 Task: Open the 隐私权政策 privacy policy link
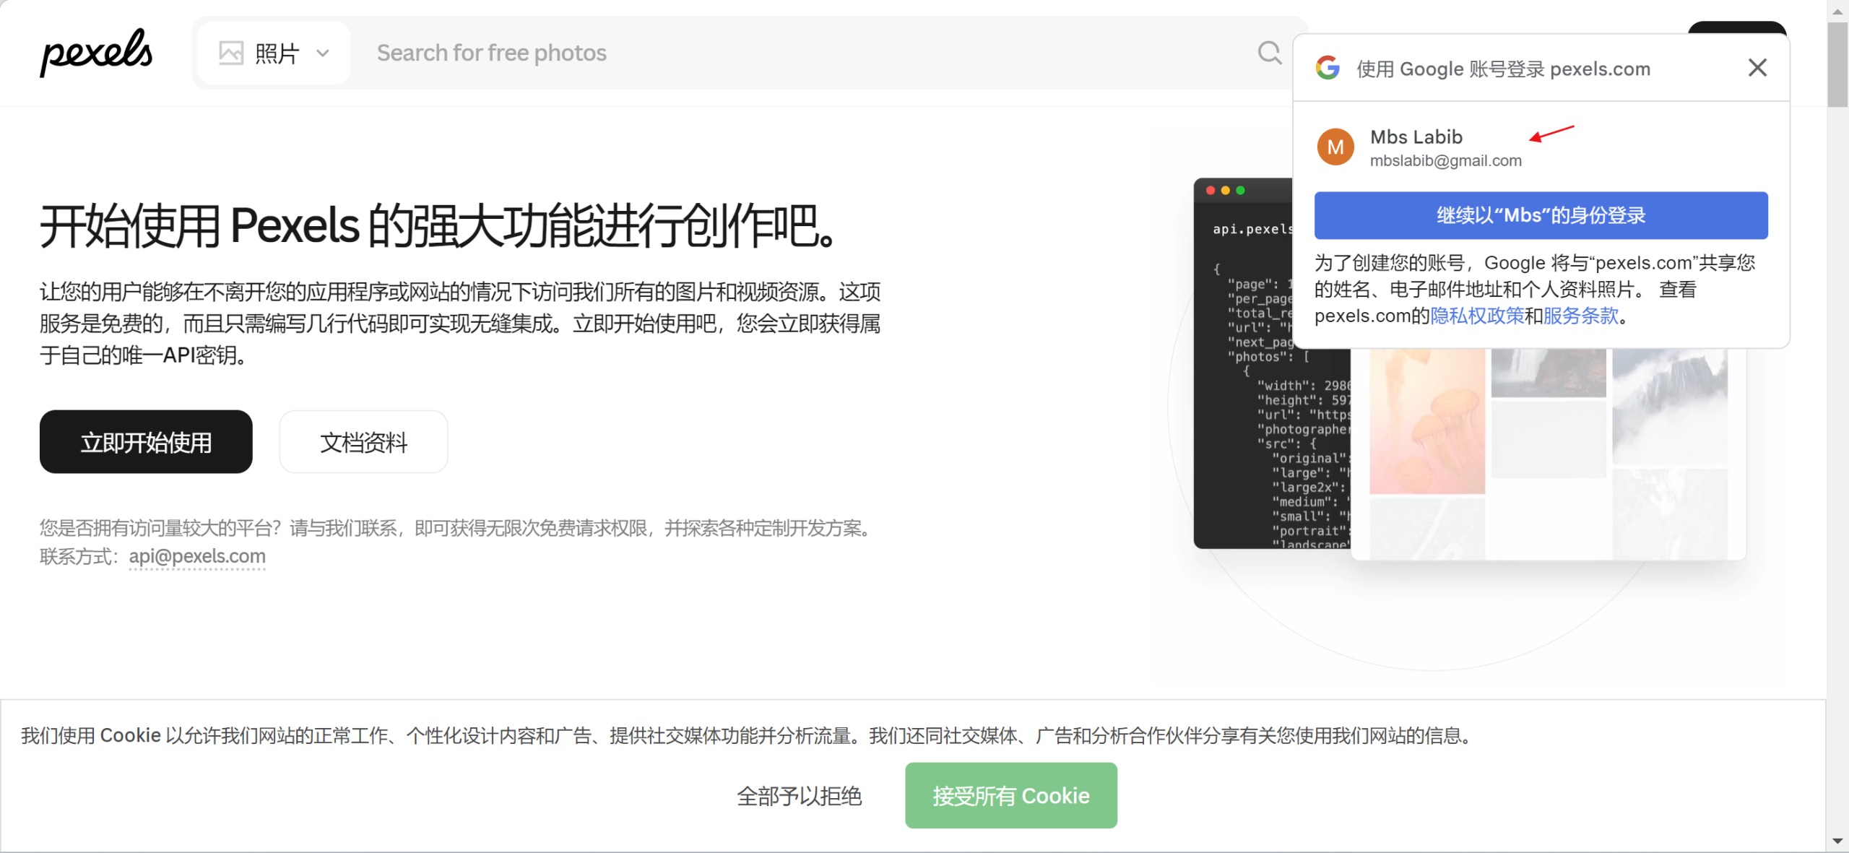click(1478, 316)
